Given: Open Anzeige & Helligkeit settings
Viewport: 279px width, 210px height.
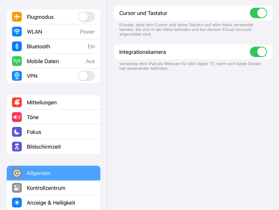Looking at the screenshot, I should point(54,203).
